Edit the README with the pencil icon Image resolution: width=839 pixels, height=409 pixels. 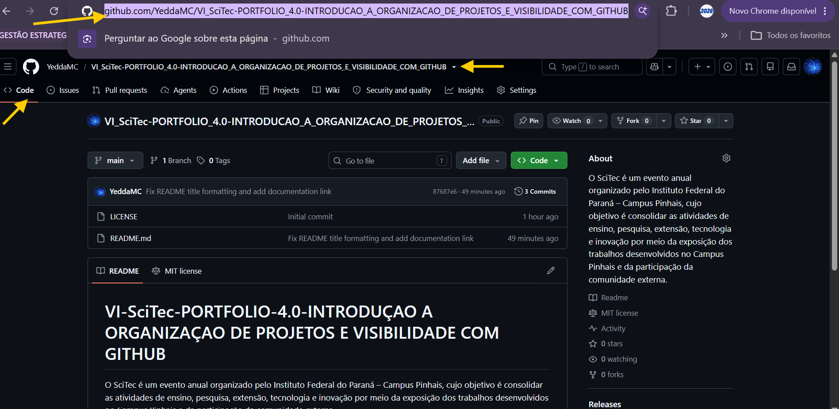point(551,271)
